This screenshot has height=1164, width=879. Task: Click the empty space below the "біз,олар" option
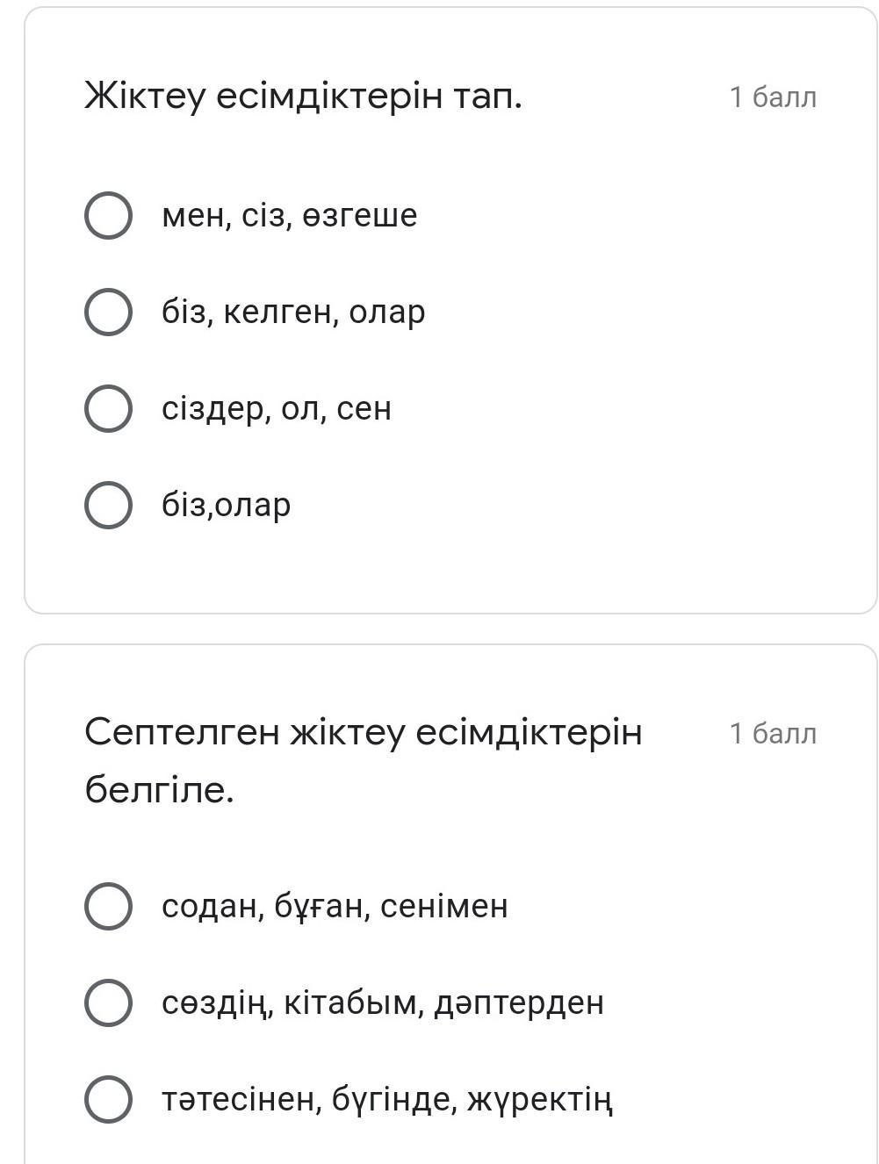tap(439, 571)
